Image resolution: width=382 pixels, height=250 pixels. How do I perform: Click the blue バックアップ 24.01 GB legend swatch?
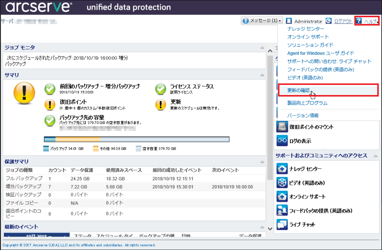(x=46, y=148)
